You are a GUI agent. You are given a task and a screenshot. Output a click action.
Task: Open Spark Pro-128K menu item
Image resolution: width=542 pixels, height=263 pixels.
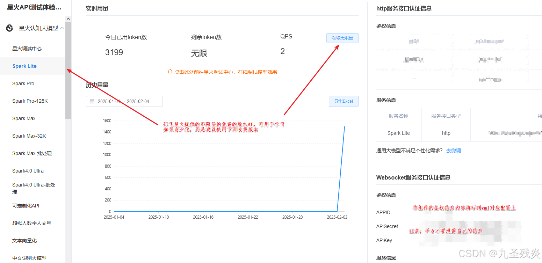tap(30, 101)
